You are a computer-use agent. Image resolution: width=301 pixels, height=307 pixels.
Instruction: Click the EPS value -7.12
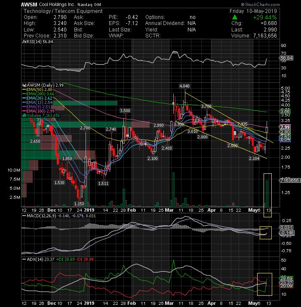pyautogui.click(x=132, y=23)
